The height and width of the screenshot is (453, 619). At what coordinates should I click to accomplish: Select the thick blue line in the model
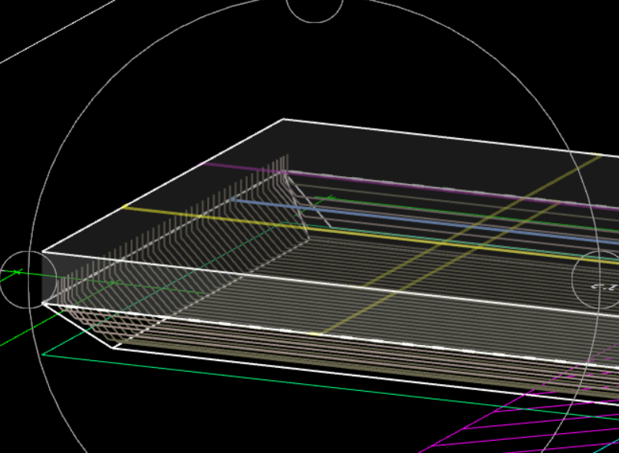(424, 221)
